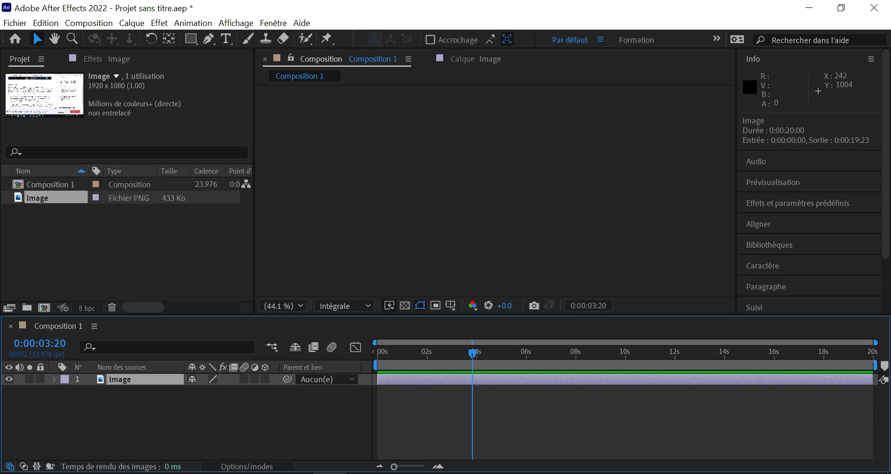Select the Image thumbnail in Project panel
Screen dimensions: 891x474
tap(45, 95)
